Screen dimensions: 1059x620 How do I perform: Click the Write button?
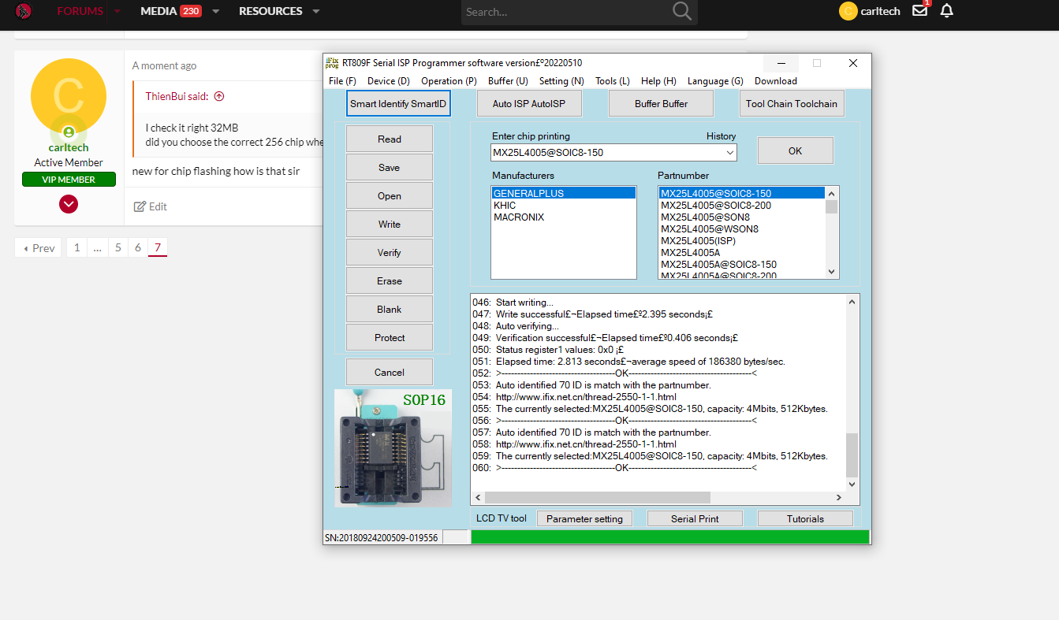tap(390, 224)
